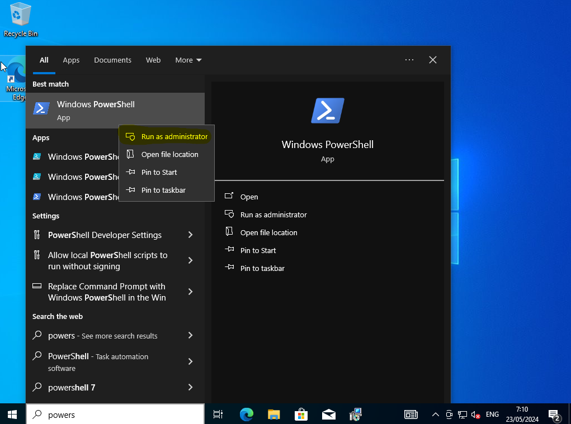Click the file icon beside preview Open file location
This screenshot has width=571, height=424.
tap(229, 231)
